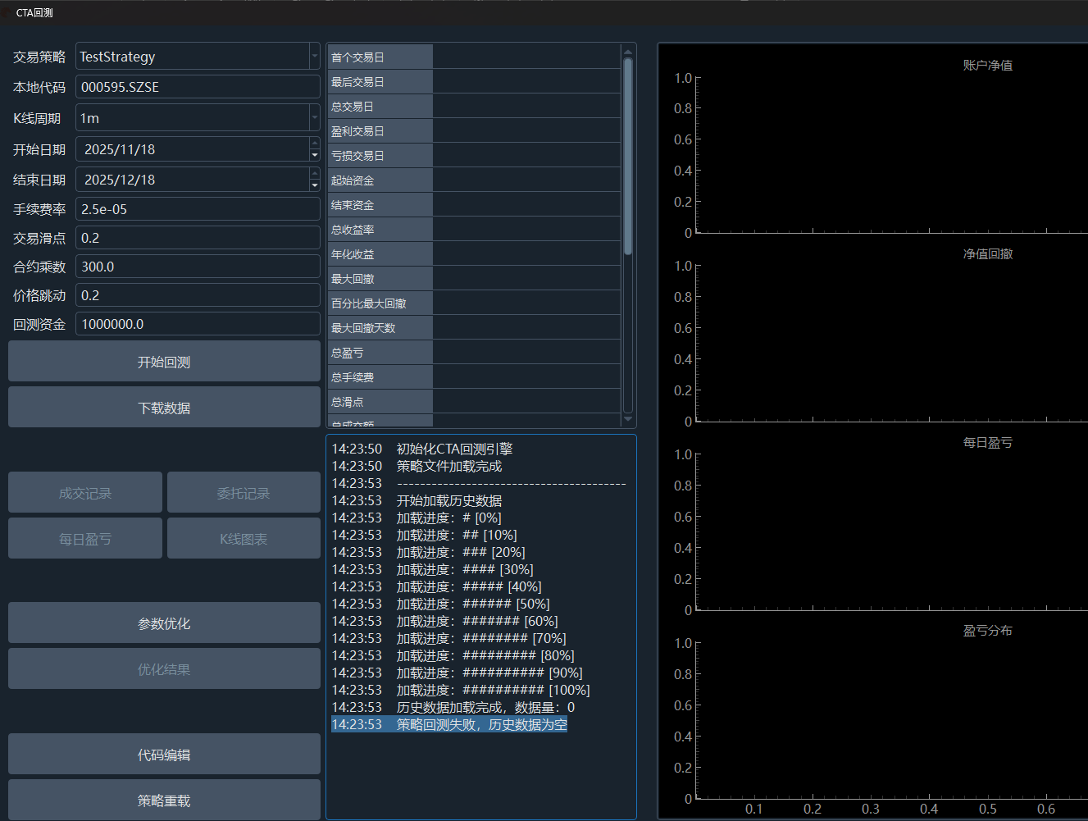Image resolution: width=1088 pixels, height=821 pixels.
Task: Select the 总收益率 statistics row header
Action: [380, 230]
